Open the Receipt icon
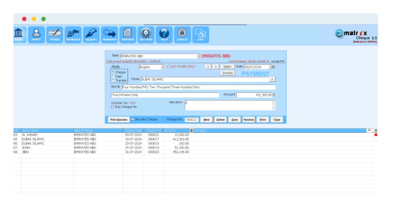This screenshot has height=218, width=395. click(91, 34)
